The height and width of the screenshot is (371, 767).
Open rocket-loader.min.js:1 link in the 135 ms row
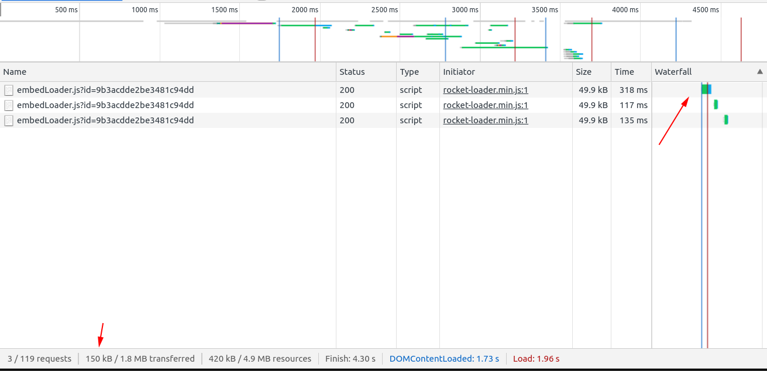click(x=486, y=120)
